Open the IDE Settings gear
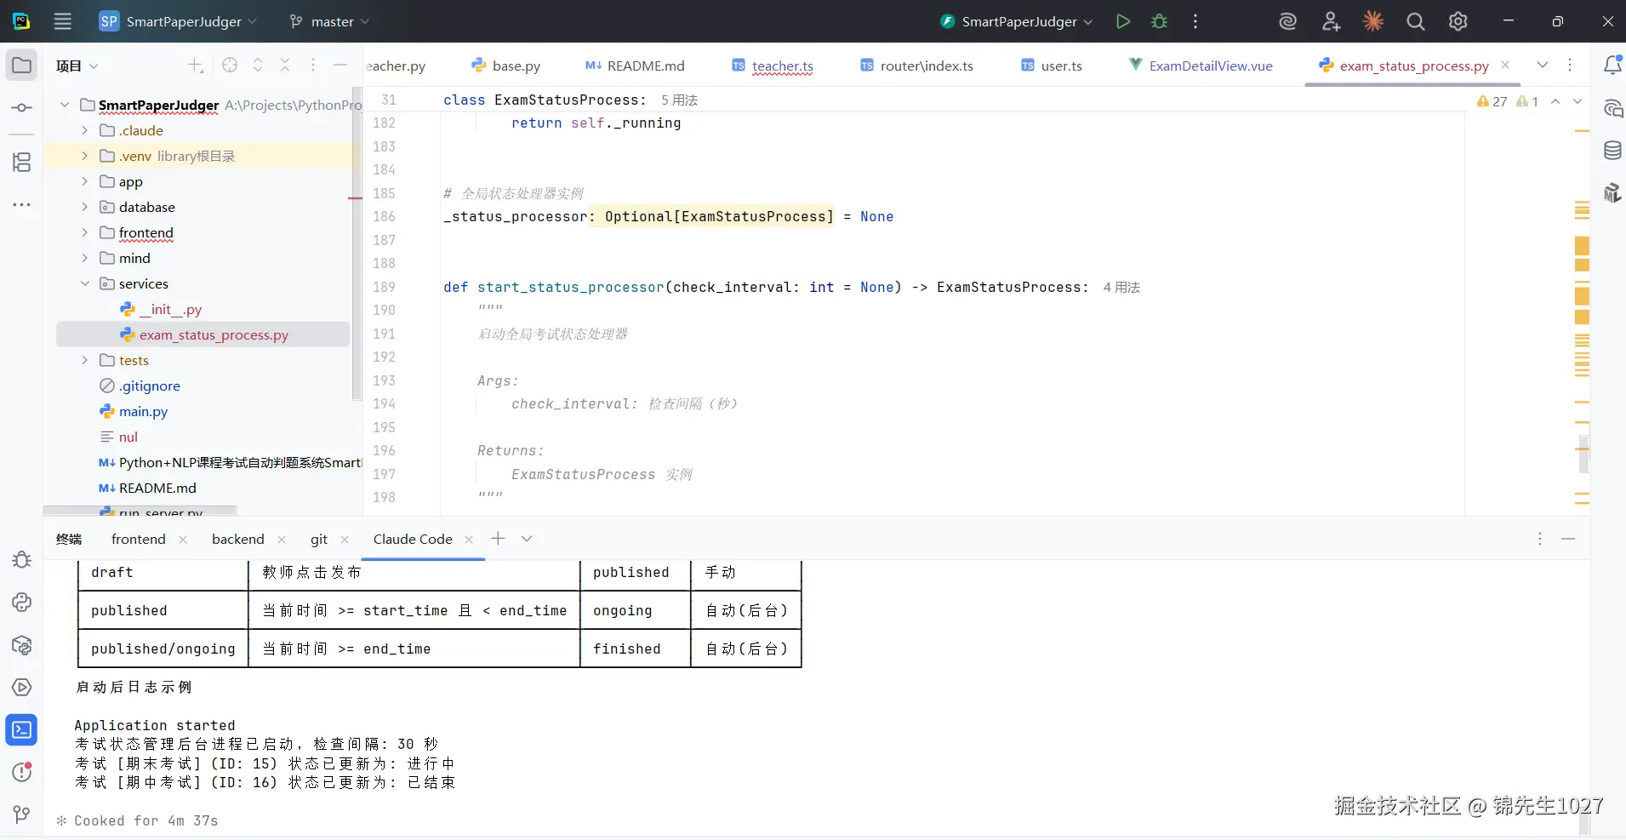The width and height of the screenshot is (1626, 840). pyautogui.click(x=1458, y=21)
